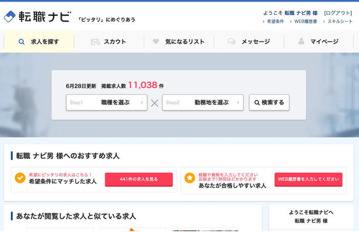
Task: Click the 掲載求人数 label
Action: coord(113,86)
